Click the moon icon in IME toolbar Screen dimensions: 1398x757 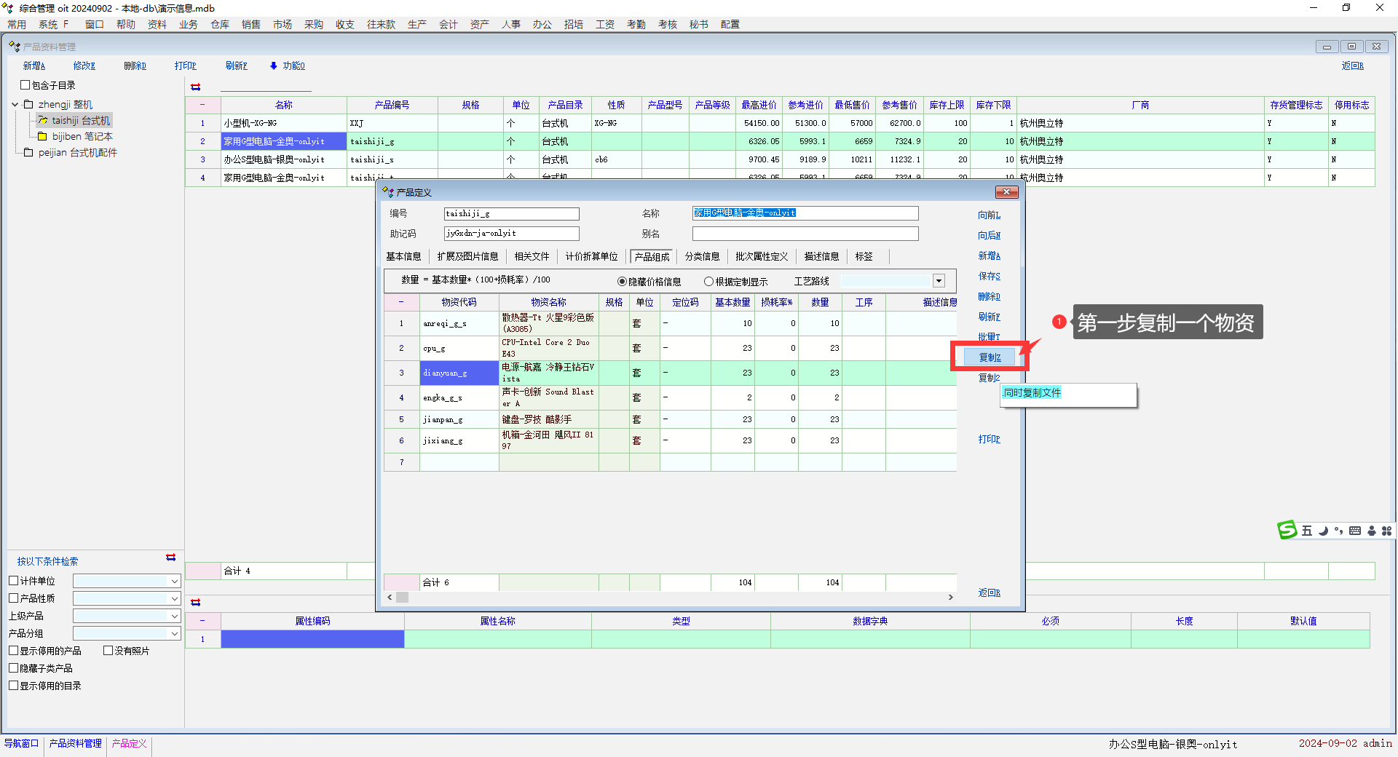coord(1323,531)
